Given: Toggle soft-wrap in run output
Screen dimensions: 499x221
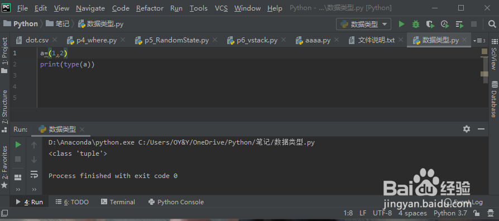Looking at the screenshot, I should (x=34, y=174).
